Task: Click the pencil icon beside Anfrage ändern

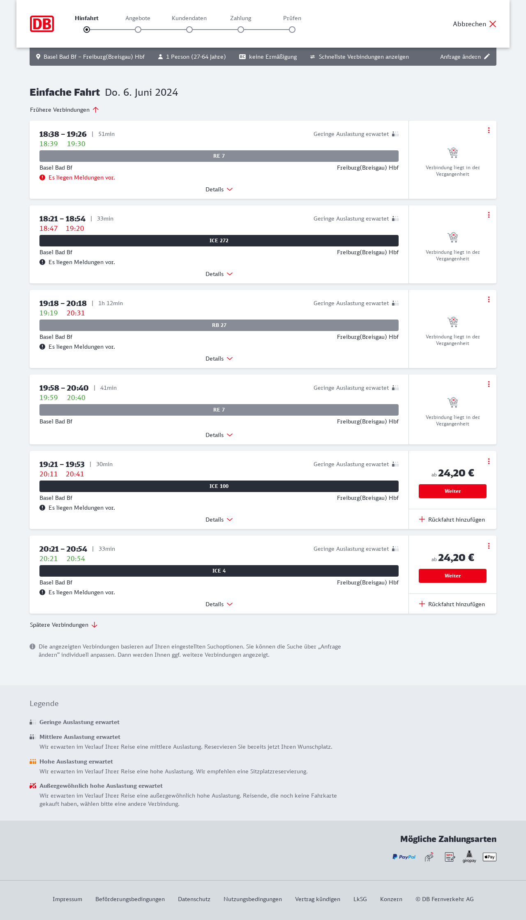Action: (x=487, y=57)
